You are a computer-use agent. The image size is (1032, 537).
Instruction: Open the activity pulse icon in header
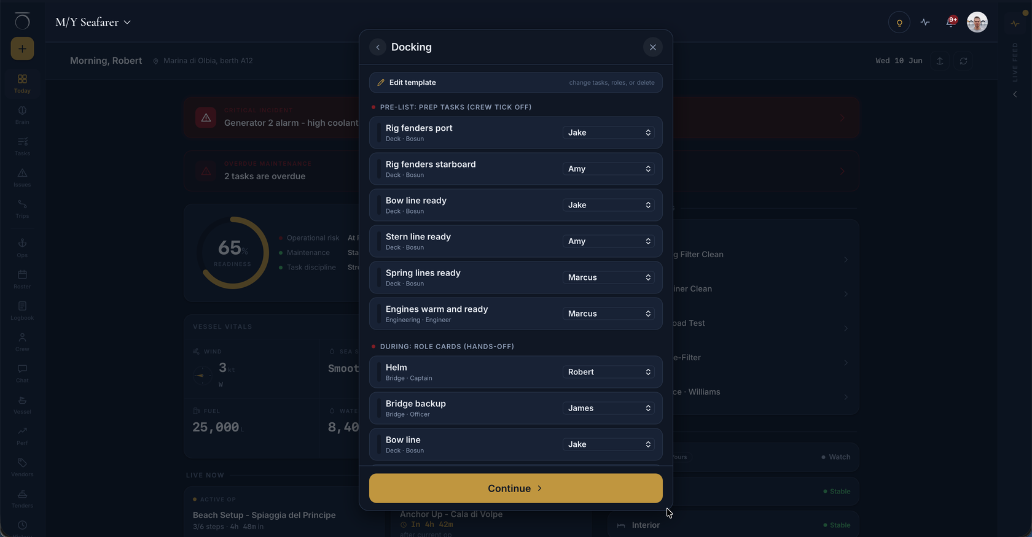coord(925,23)
